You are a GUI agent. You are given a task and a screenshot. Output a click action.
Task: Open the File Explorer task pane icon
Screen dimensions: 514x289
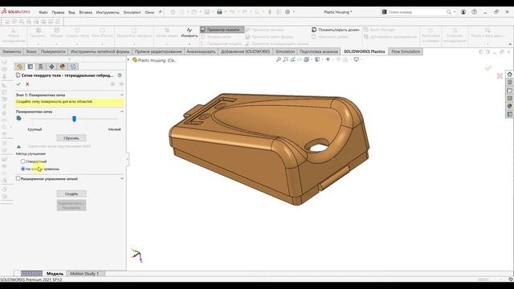[x=509, y=91]
